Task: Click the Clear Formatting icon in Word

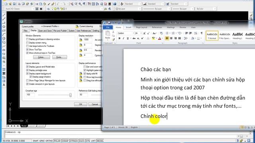Action: point(161,33)
